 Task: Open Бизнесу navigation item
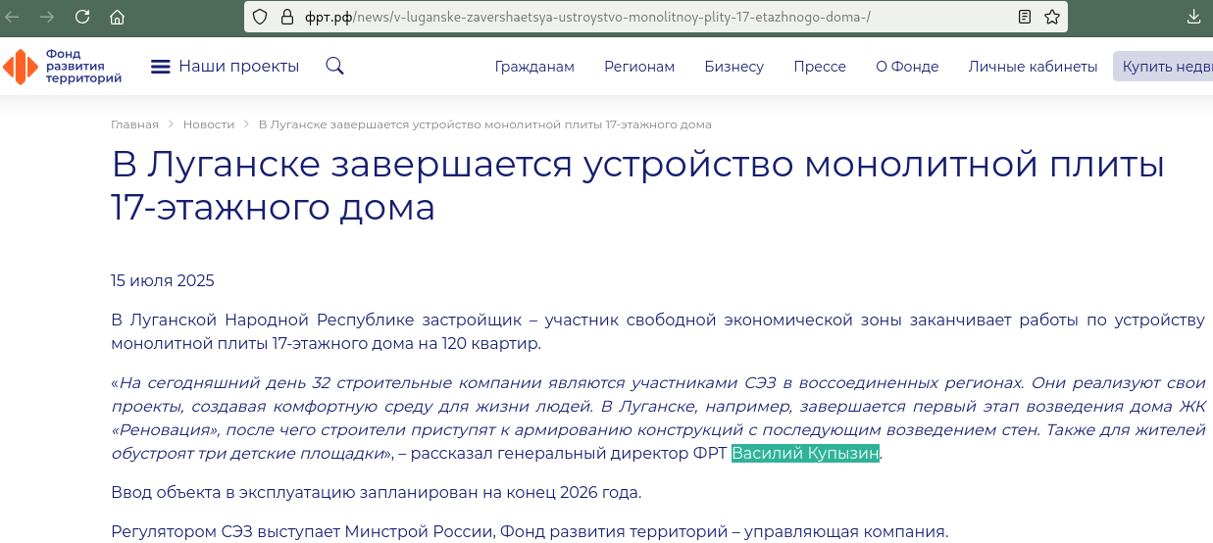(x=733, y=67)
